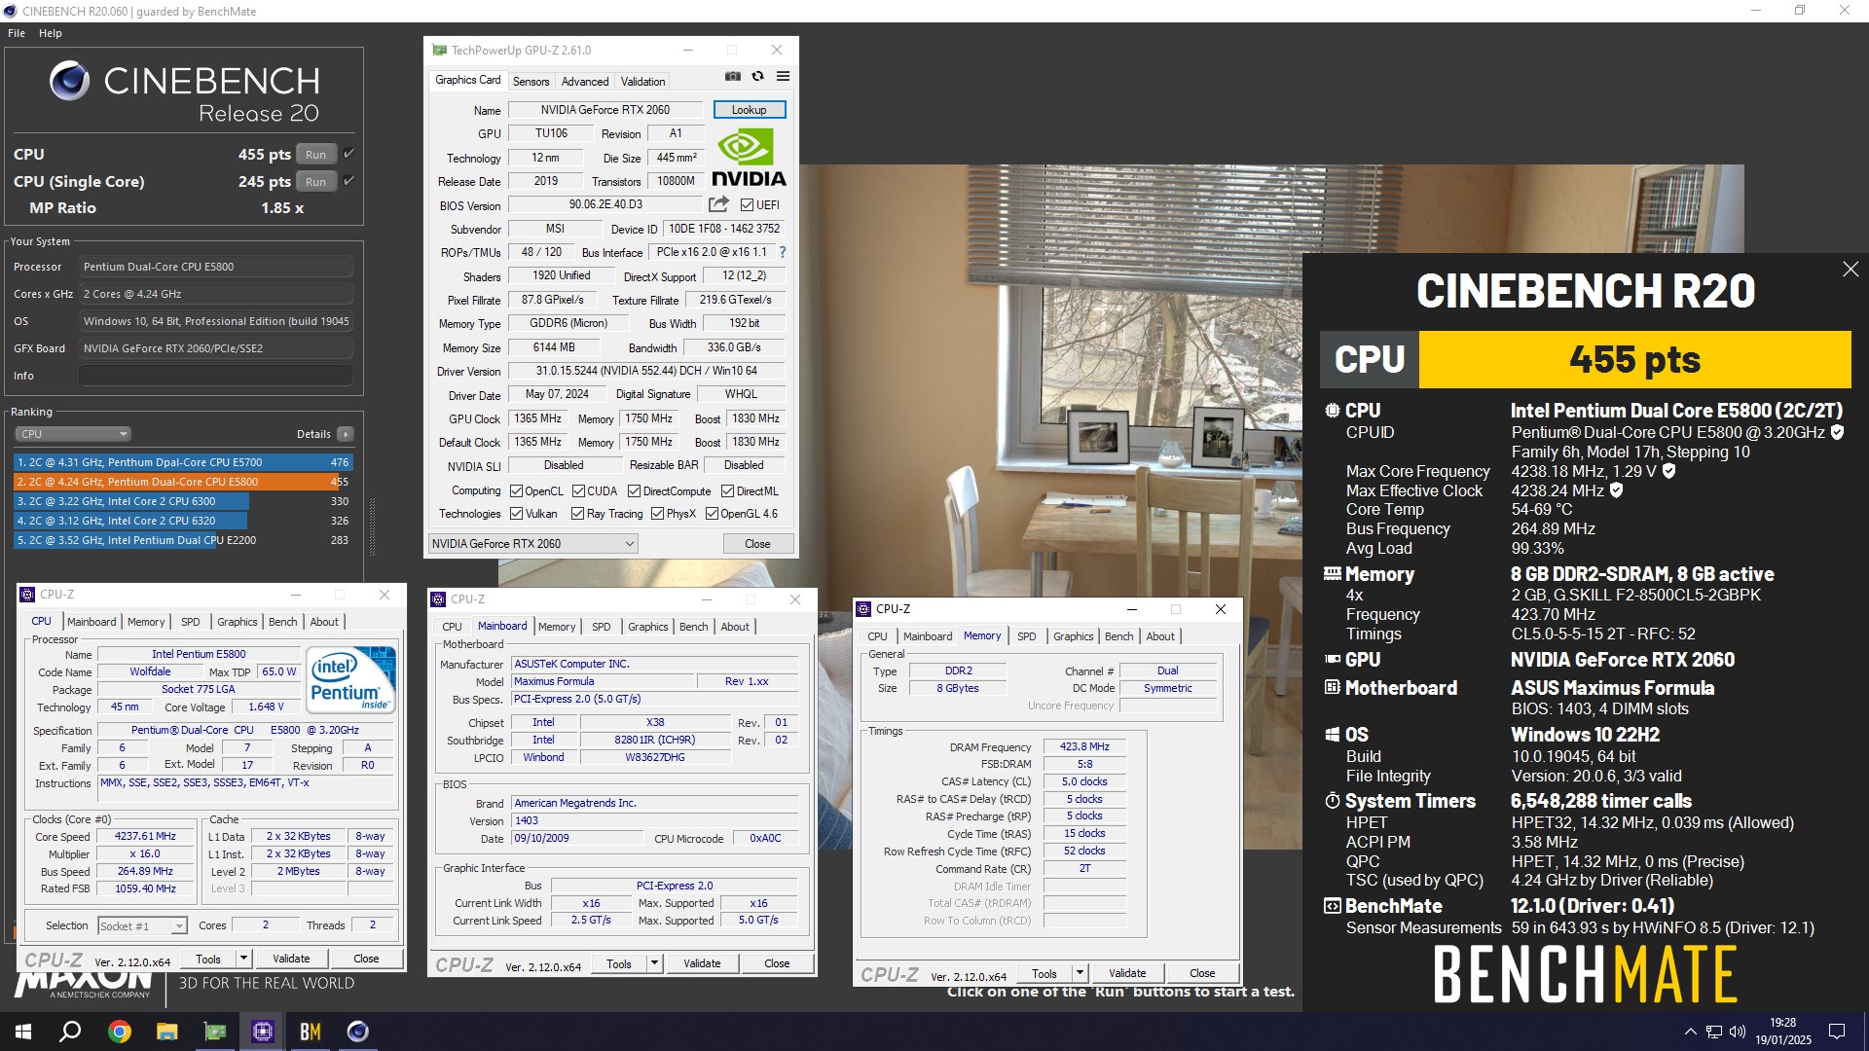Click the Intel Pentium inside logo in CPU-Z
The height and width of the screenshot is (1051, 1869).
351,679
